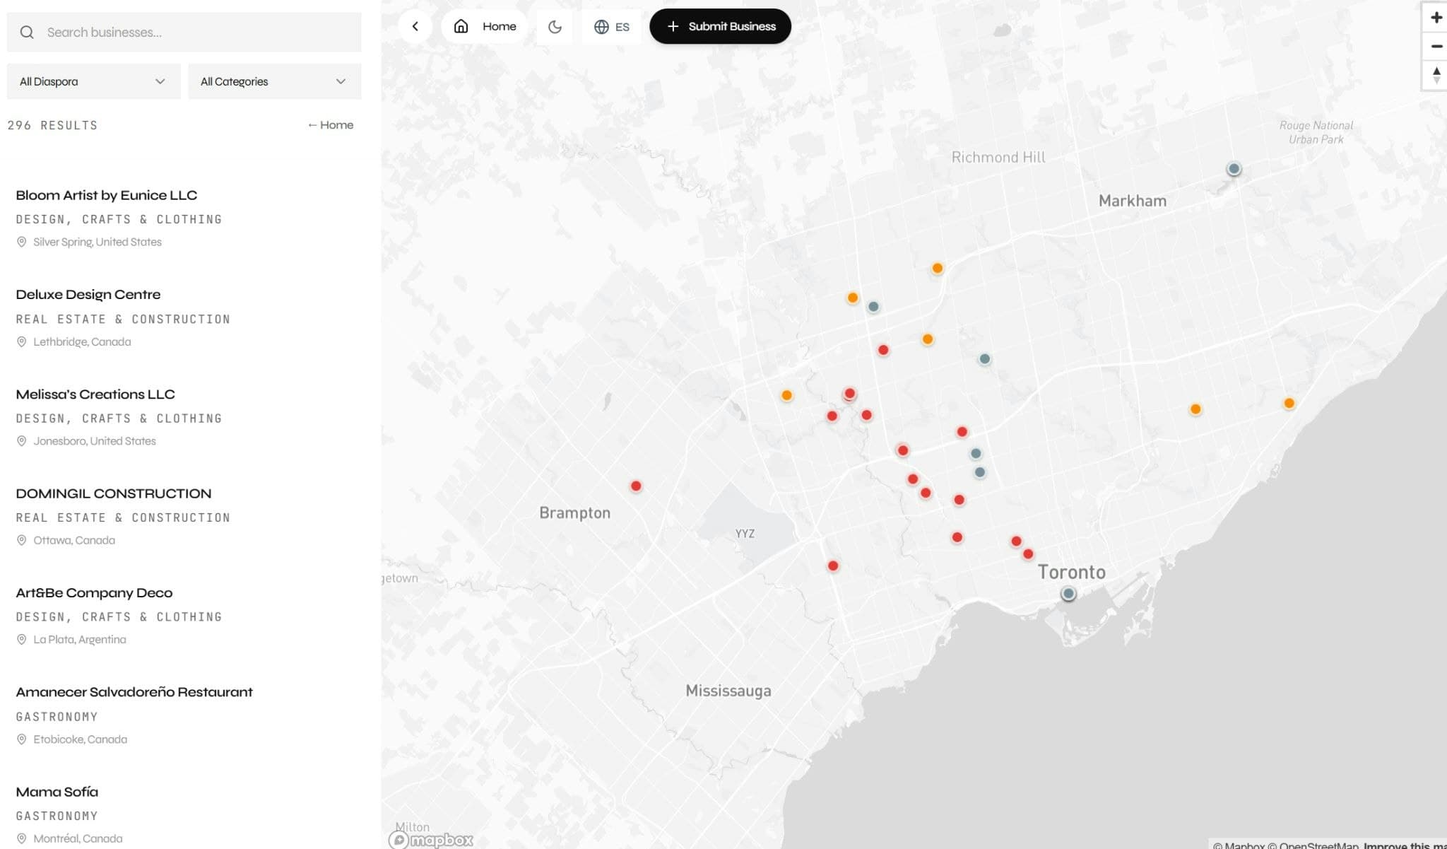
Task: Click the Submit Business button
Action: (x=720, y=26)
